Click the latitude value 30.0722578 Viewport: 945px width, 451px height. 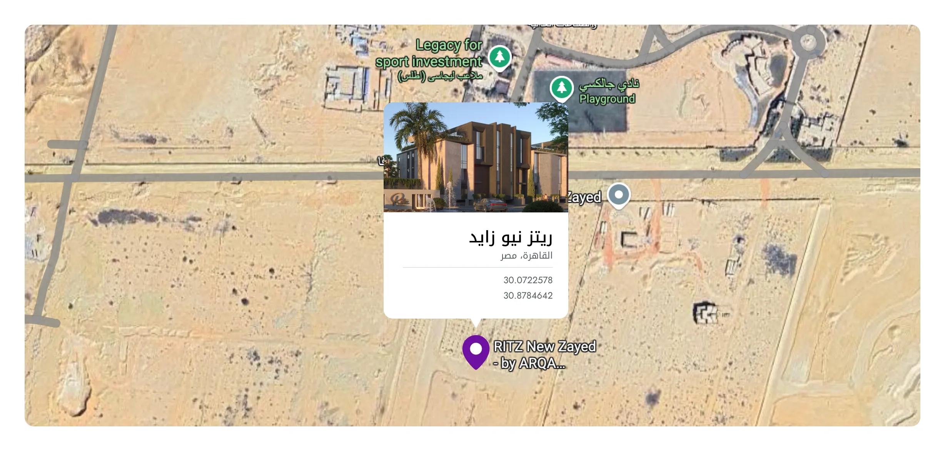(528, 280)
